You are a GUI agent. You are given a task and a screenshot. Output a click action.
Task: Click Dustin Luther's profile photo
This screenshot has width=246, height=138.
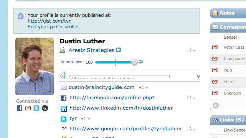click(35, 66)
